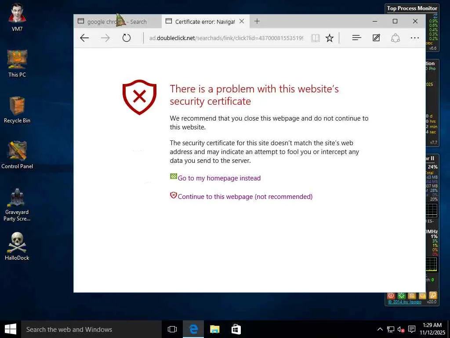Screen dimensions: 450x338
Task: Select the Certificate error tab
Action: tap(205, 21)
